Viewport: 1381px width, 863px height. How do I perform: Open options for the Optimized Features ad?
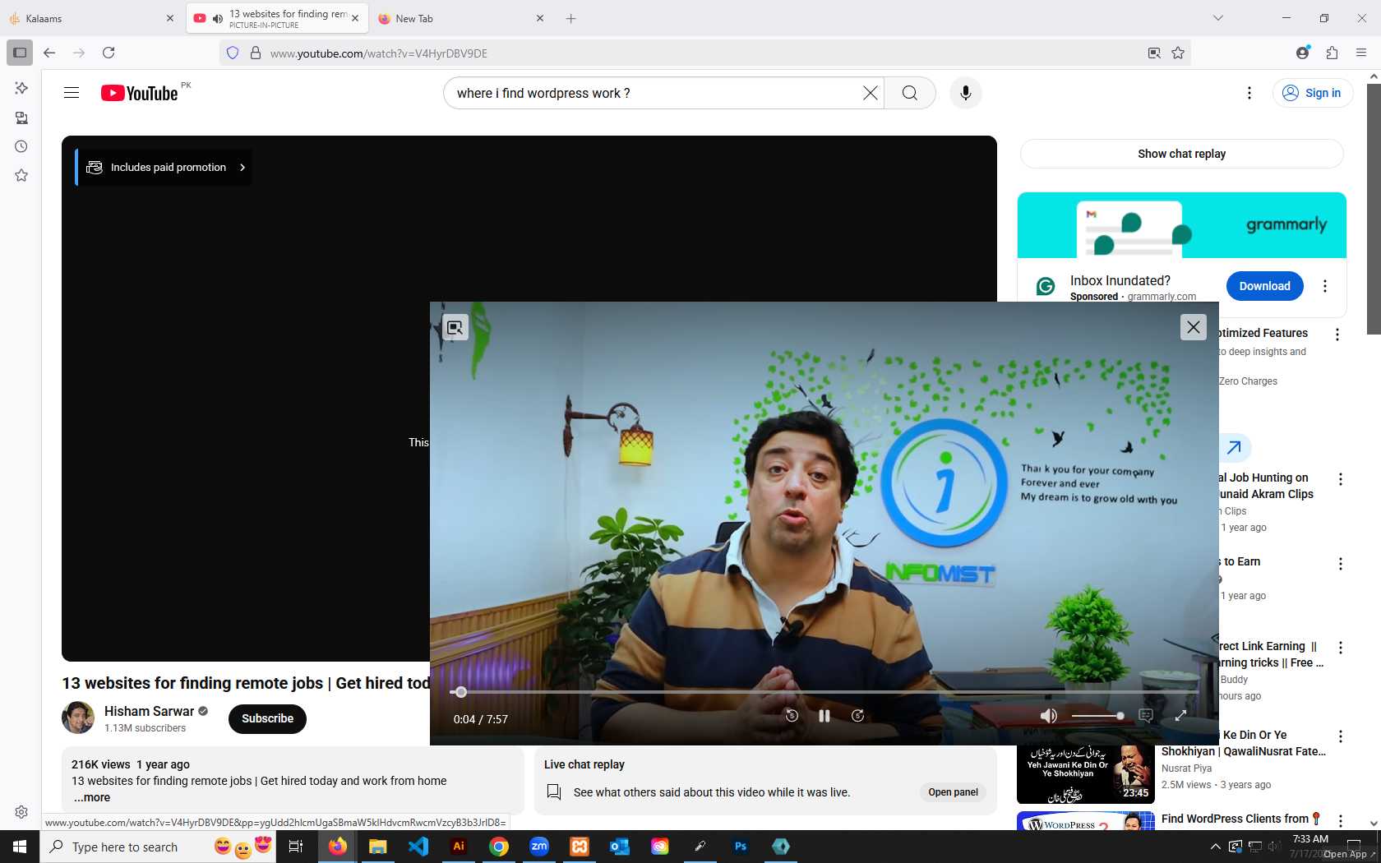pos(1337,335)
